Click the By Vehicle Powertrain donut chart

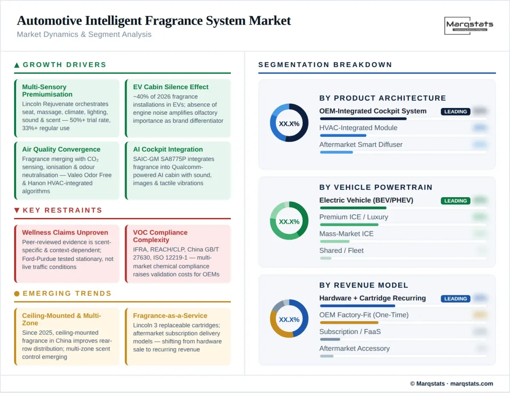click(x=289, y=221)
